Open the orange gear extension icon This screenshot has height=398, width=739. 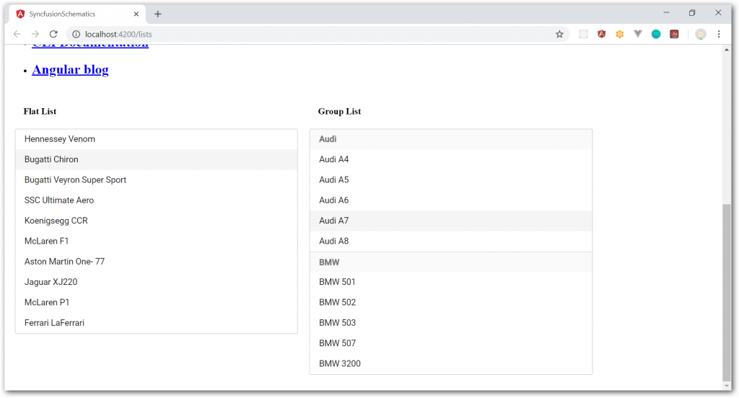(x=619, y=34)
